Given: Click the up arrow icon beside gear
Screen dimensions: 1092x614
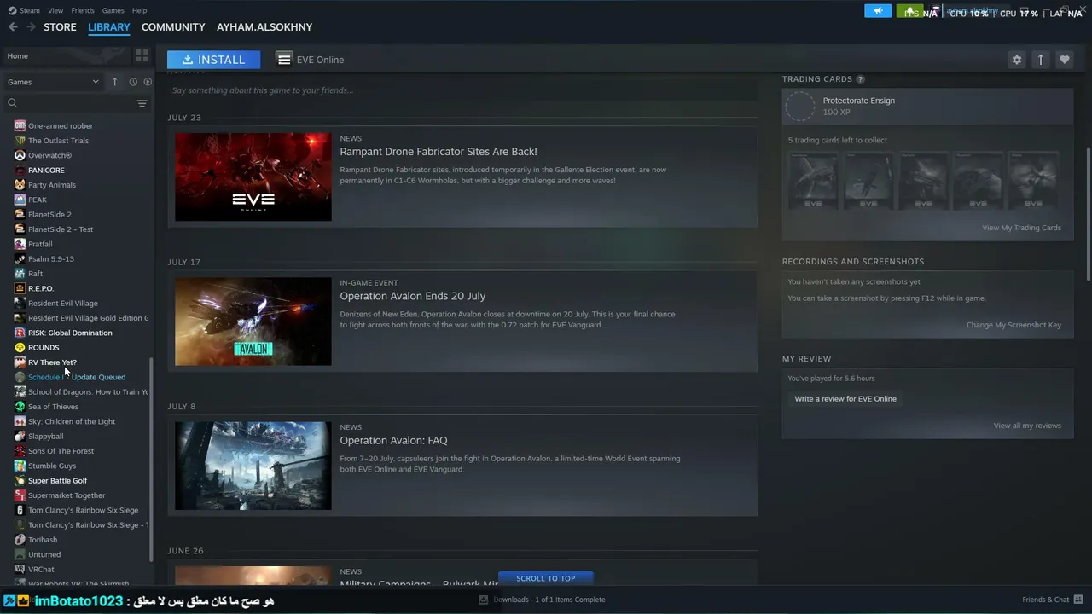Looking at the screenshot, I should (1040, 60).
